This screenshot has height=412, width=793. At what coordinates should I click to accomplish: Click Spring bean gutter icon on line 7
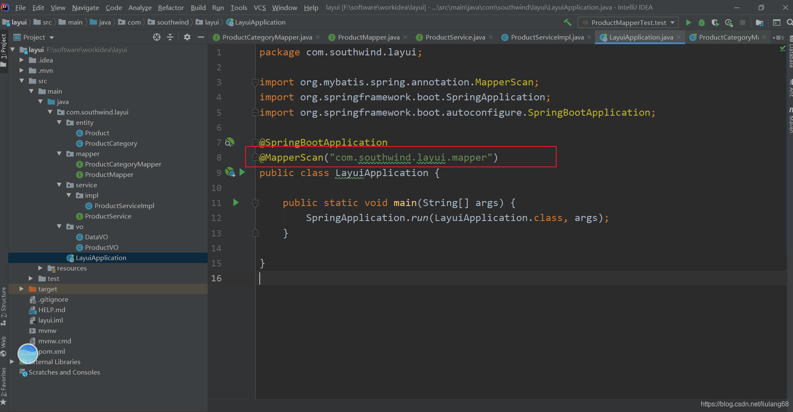click(230, 142)
